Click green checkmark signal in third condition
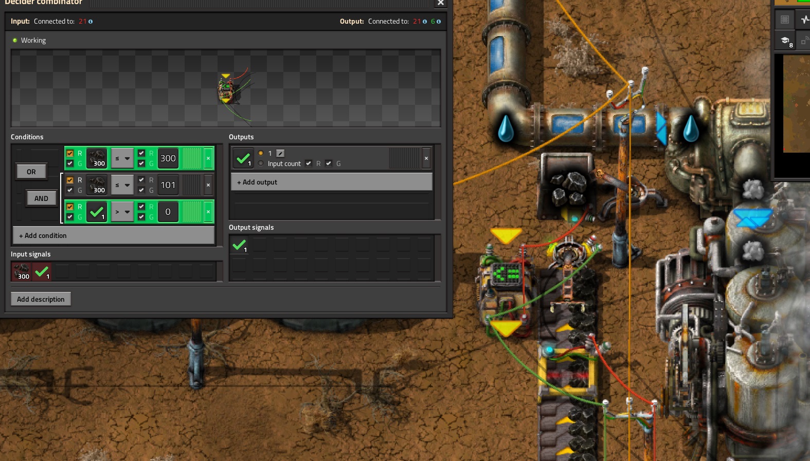Screen dimensions: 810x461 point(97,212)
